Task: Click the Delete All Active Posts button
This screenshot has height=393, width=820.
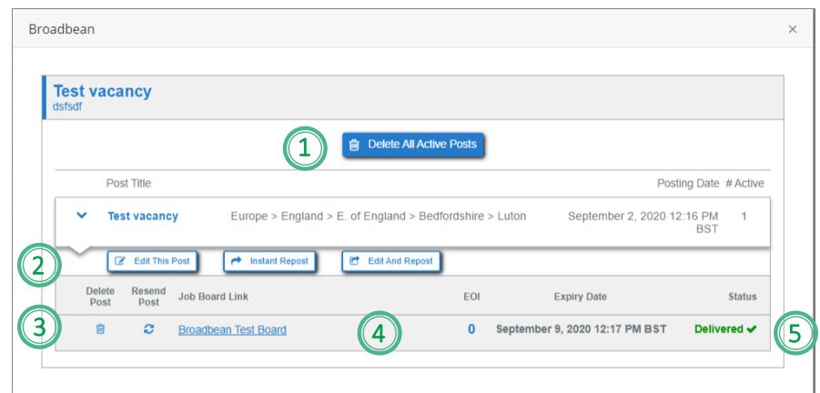Action: [413, 145]
